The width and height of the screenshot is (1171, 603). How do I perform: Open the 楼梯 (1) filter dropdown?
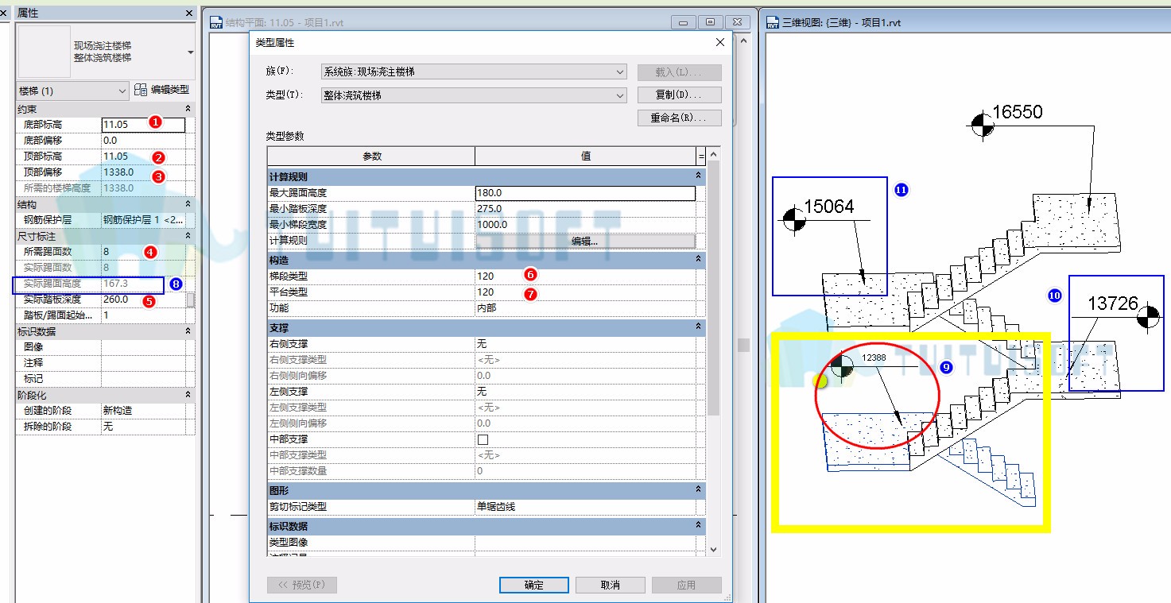click(x=122, y=91)
